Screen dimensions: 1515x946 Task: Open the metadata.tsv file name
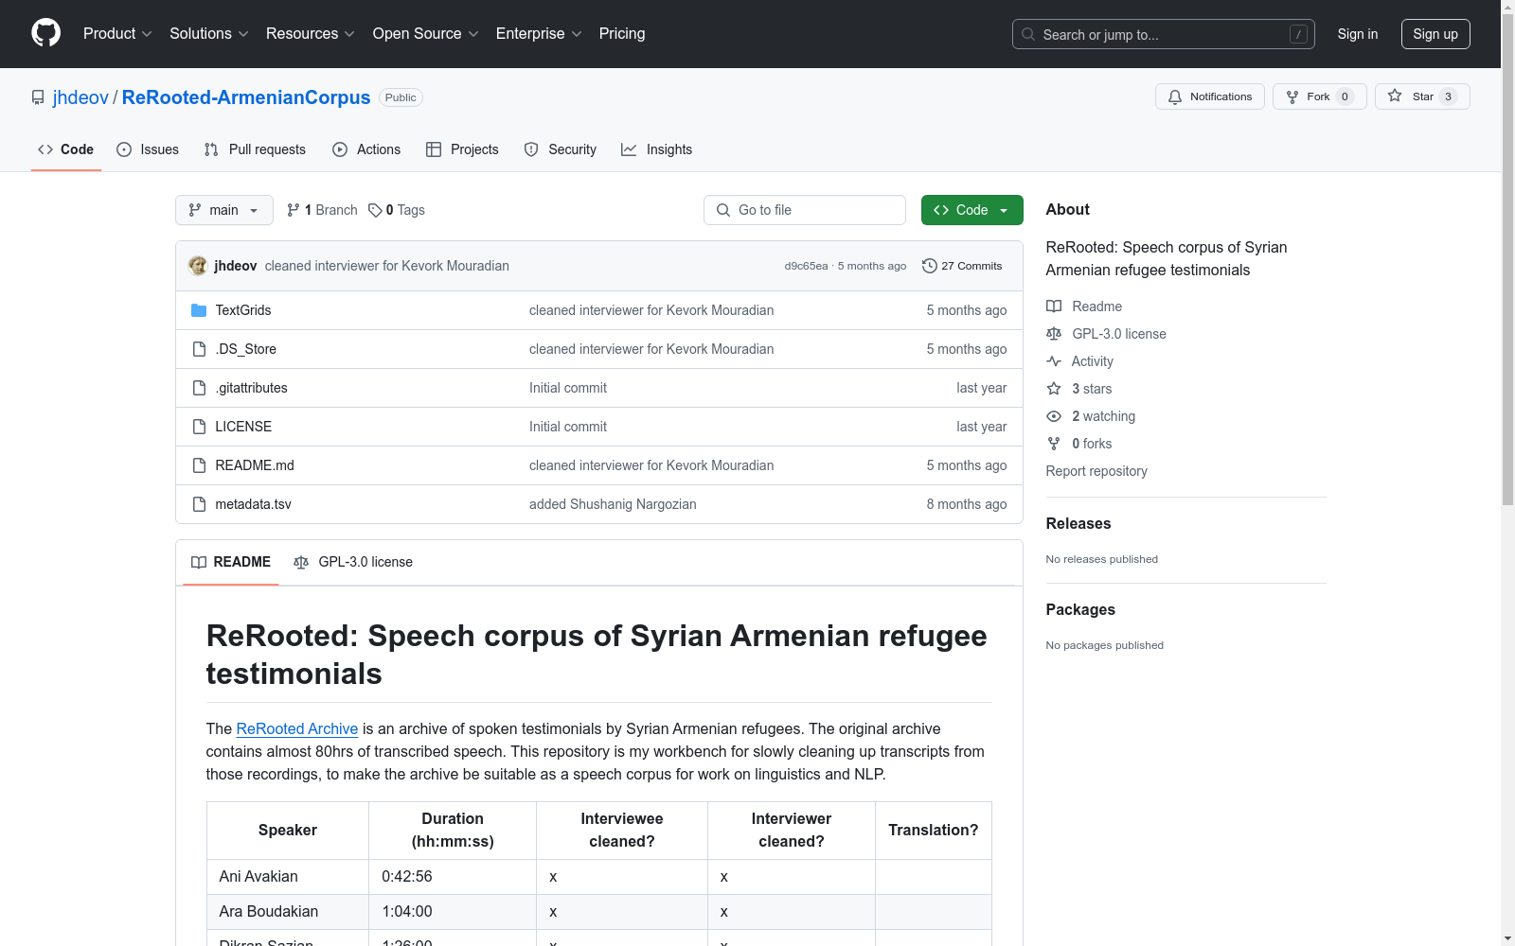click(x=254, y=504)
